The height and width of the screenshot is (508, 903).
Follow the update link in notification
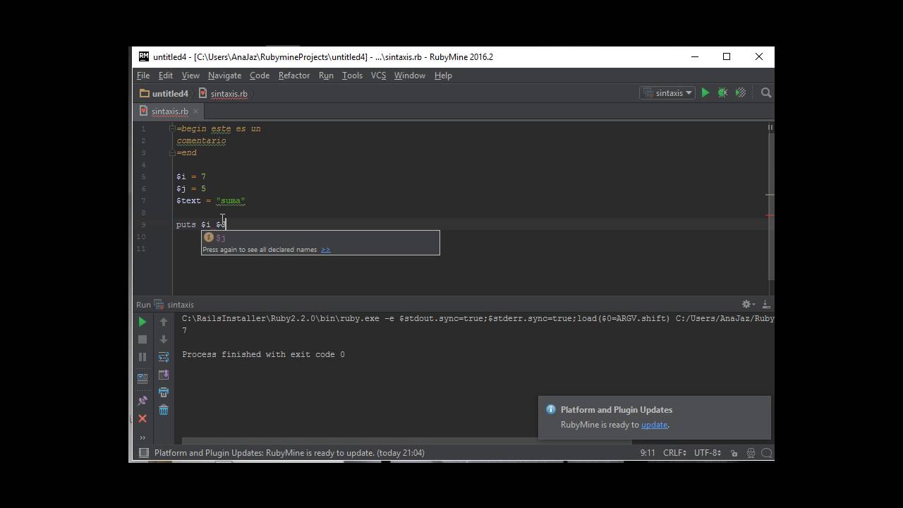point(654,425)
